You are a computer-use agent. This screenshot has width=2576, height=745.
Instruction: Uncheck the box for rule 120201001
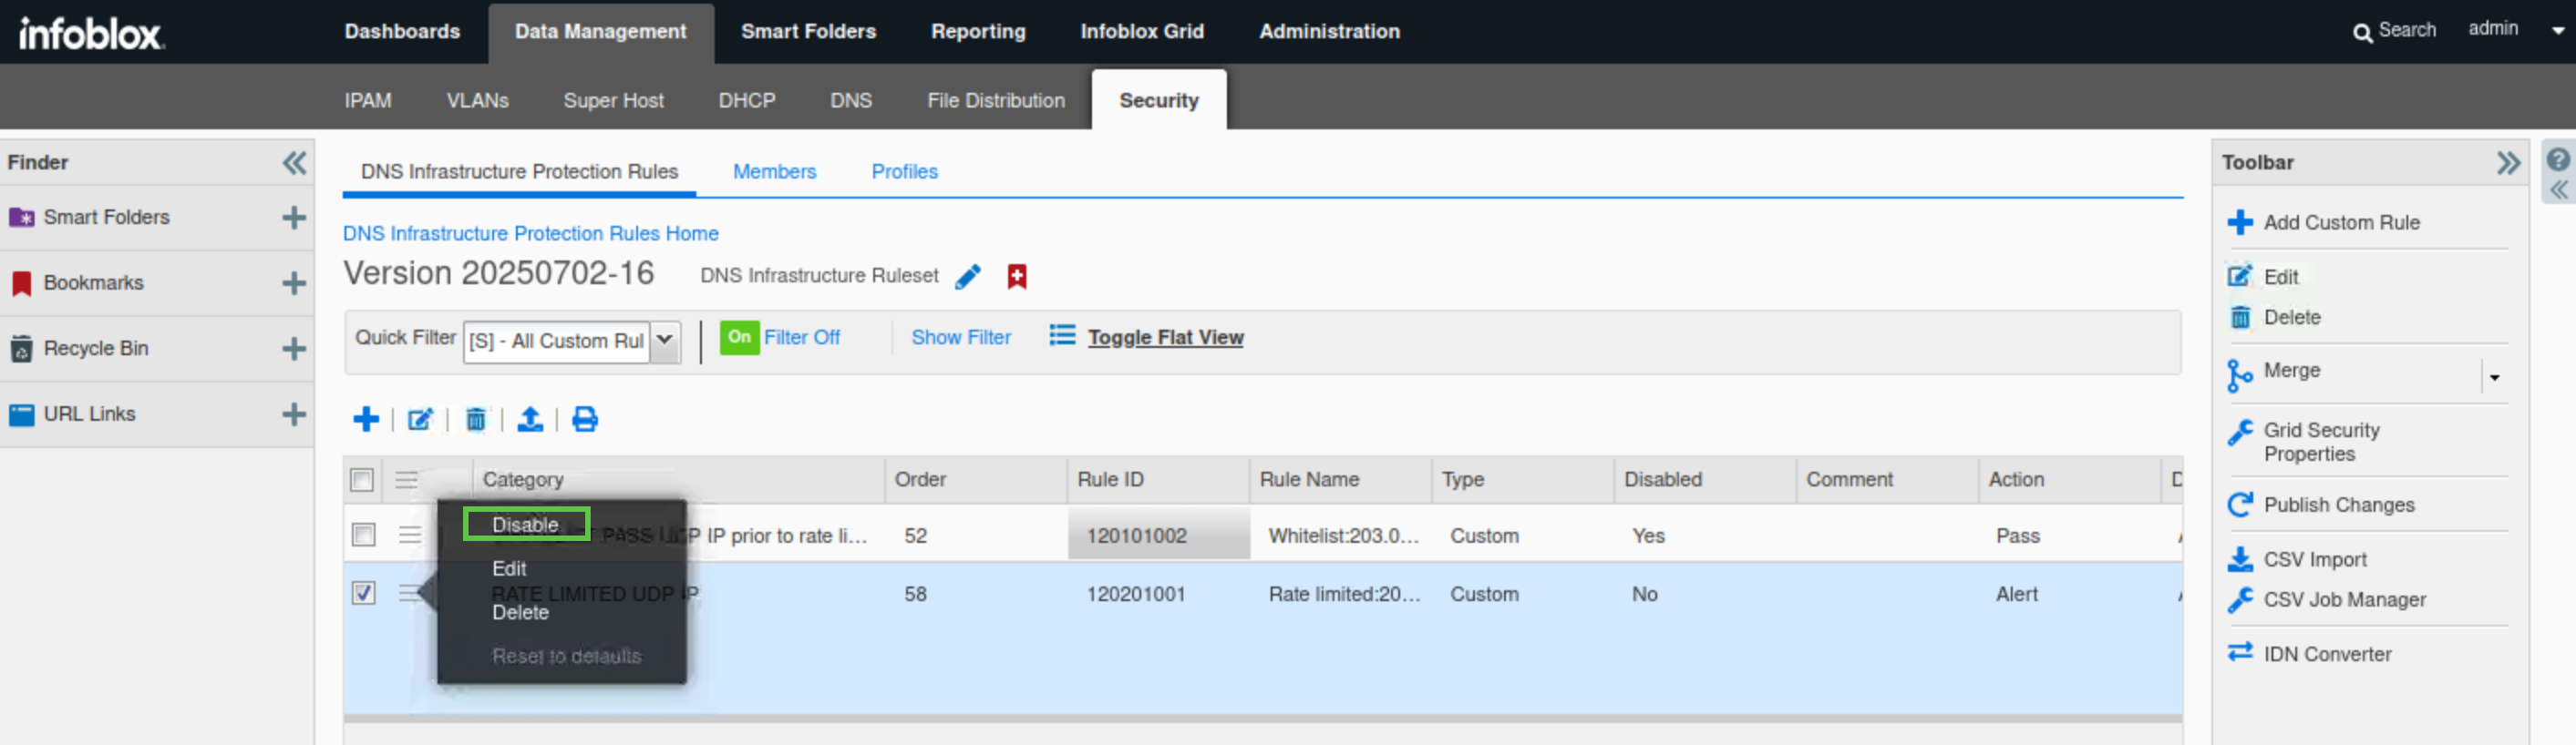pyautogui.click(x=363, y=593)
